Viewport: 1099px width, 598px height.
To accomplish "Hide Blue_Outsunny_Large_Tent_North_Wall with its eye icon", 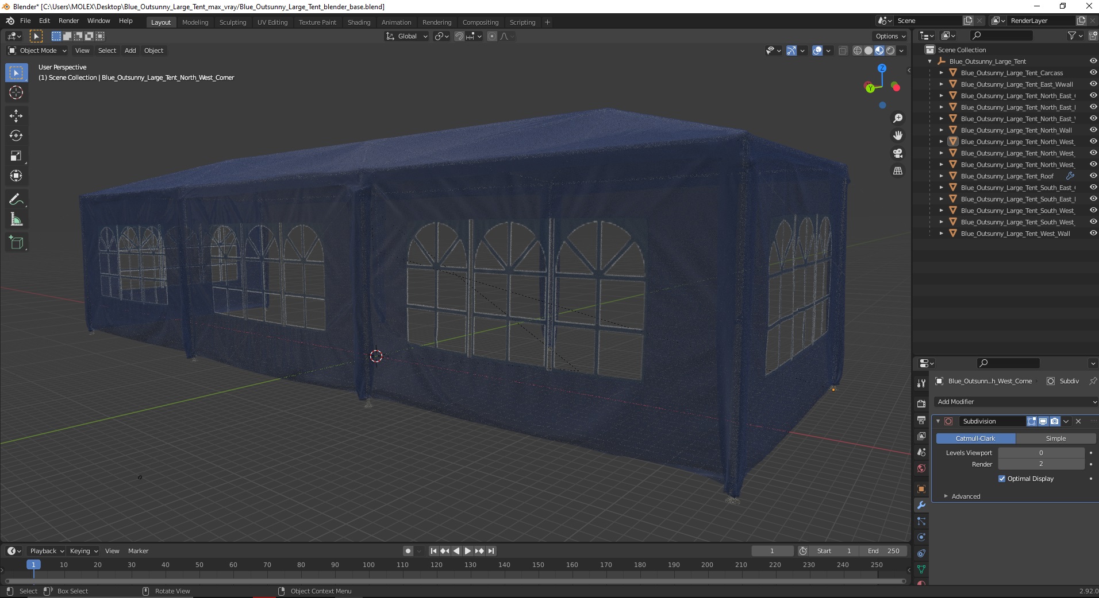I will coord(1093,130).
